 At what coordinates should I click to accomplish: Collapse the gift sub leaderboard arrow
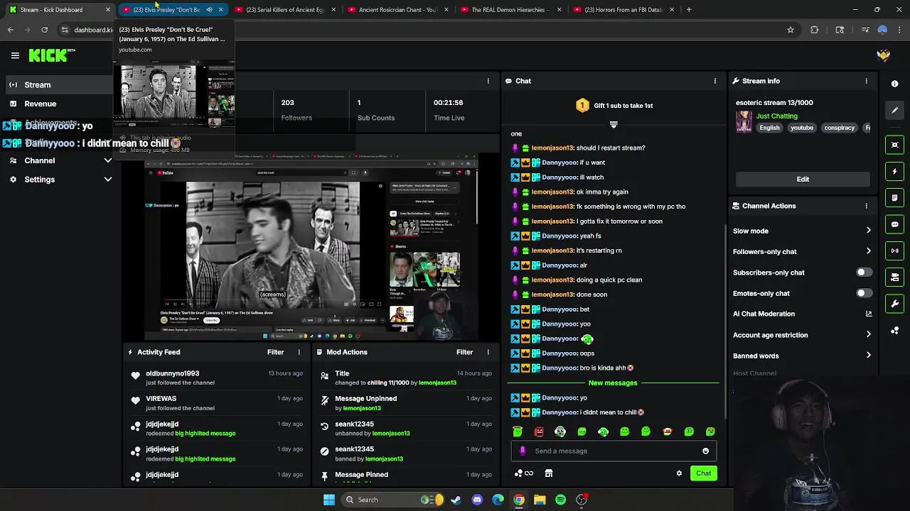pyautogui.click(x=614, y=124)
